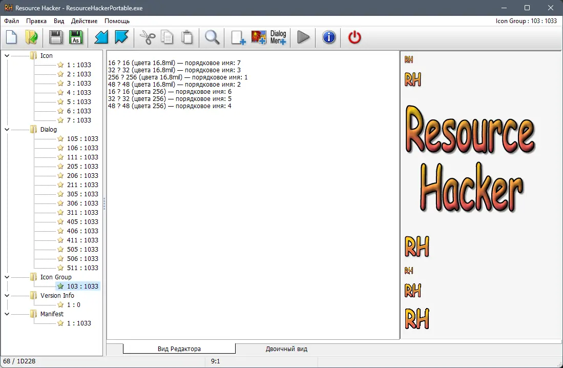Select Icon resource 6 : 1033
Viewport: 563px width, 368px height.
79,111
